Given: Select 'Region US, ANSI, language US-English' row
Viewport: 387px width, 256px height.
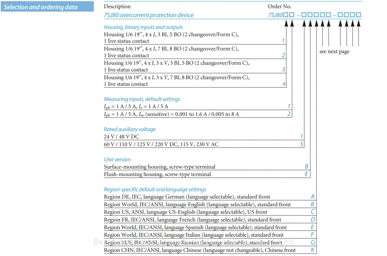Looking at the screenshot, I should 210,212.
